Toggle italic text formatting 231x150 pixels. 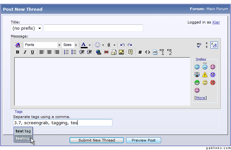(25, 52)
